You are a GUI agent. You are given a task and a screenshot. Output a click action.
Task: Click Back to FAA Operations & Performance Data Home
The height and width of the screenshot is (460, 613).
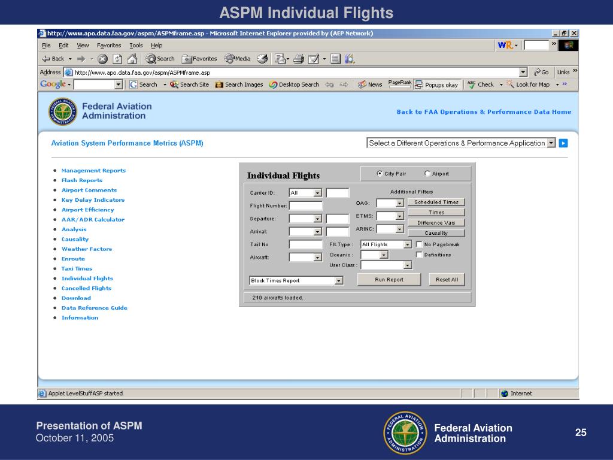pyautogui.click(x=484, y=112)
